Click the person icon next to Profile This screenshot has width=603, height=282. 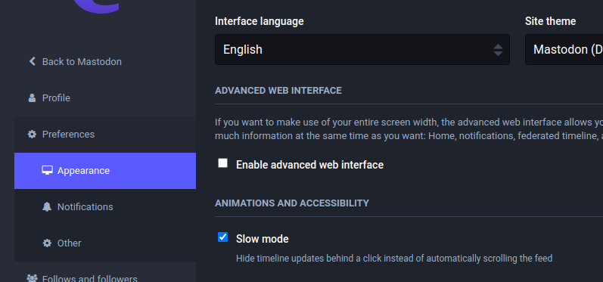pos(32,98)
